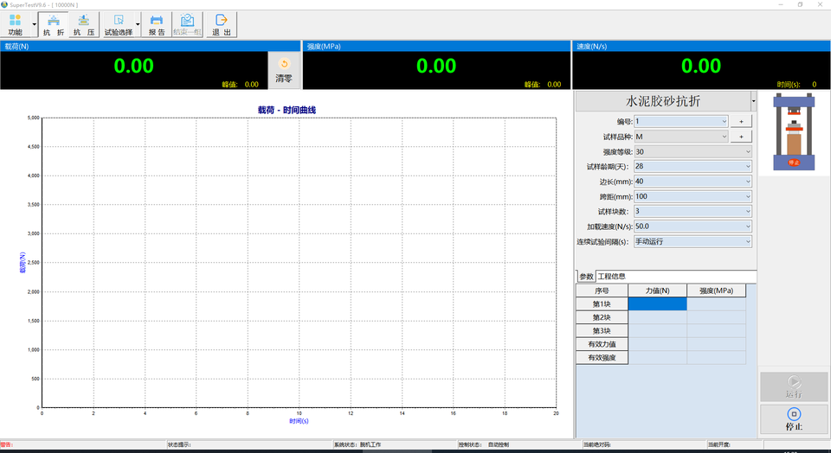Select the 第1块 force value cell
Image resolution: width=831 pixels, height=453 pixels.
coord(657,304)
